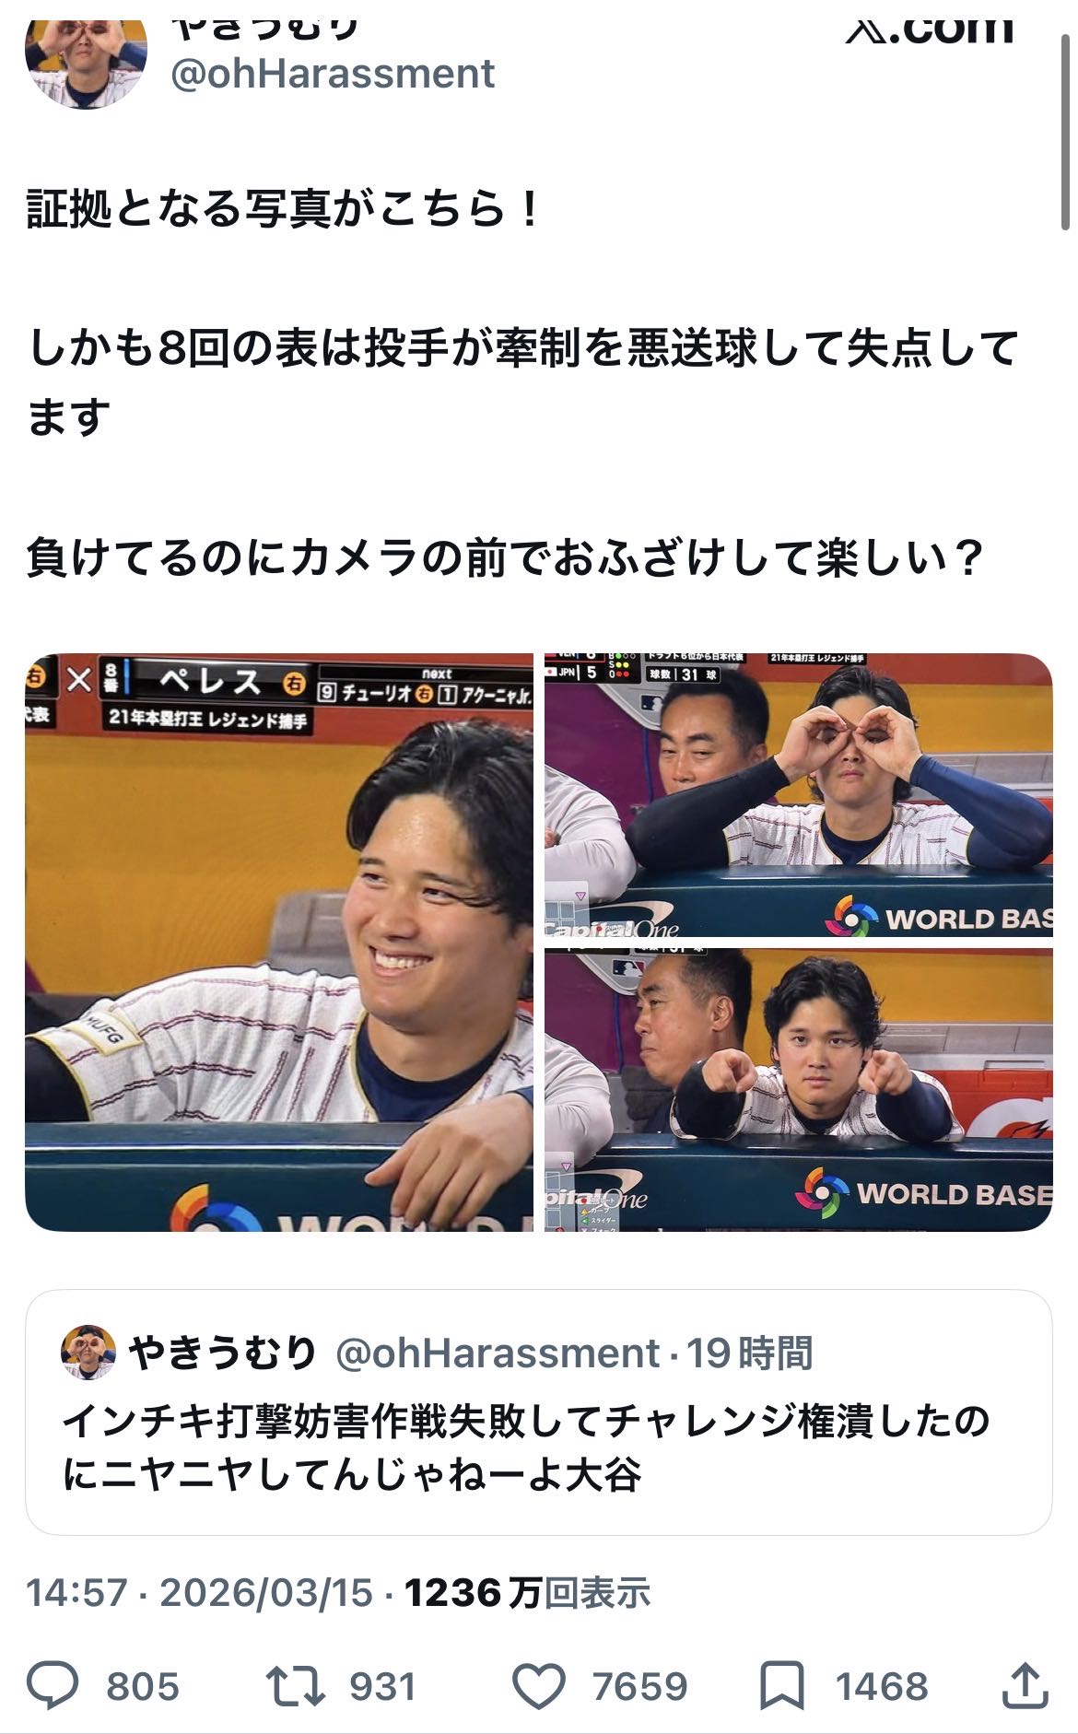This screenshot has width=1078, height=1734.
Task: Tap the repost arrows icon
Action: pos(295,1686)
